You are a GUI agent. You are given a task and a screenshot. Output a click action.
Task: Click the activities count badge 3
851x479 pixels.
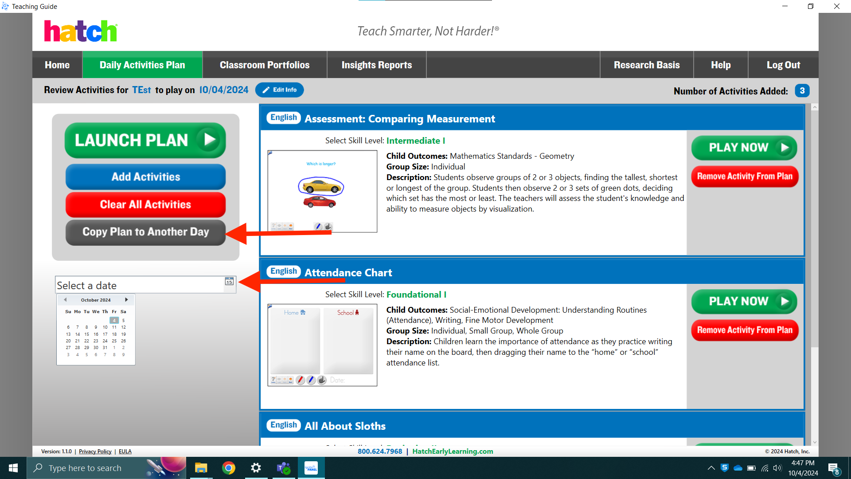(x=802, y=90)
